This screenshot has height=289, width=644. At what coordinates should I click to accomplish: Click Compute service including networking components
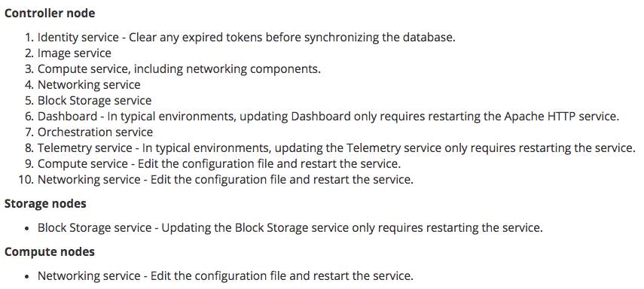[179, 69]
